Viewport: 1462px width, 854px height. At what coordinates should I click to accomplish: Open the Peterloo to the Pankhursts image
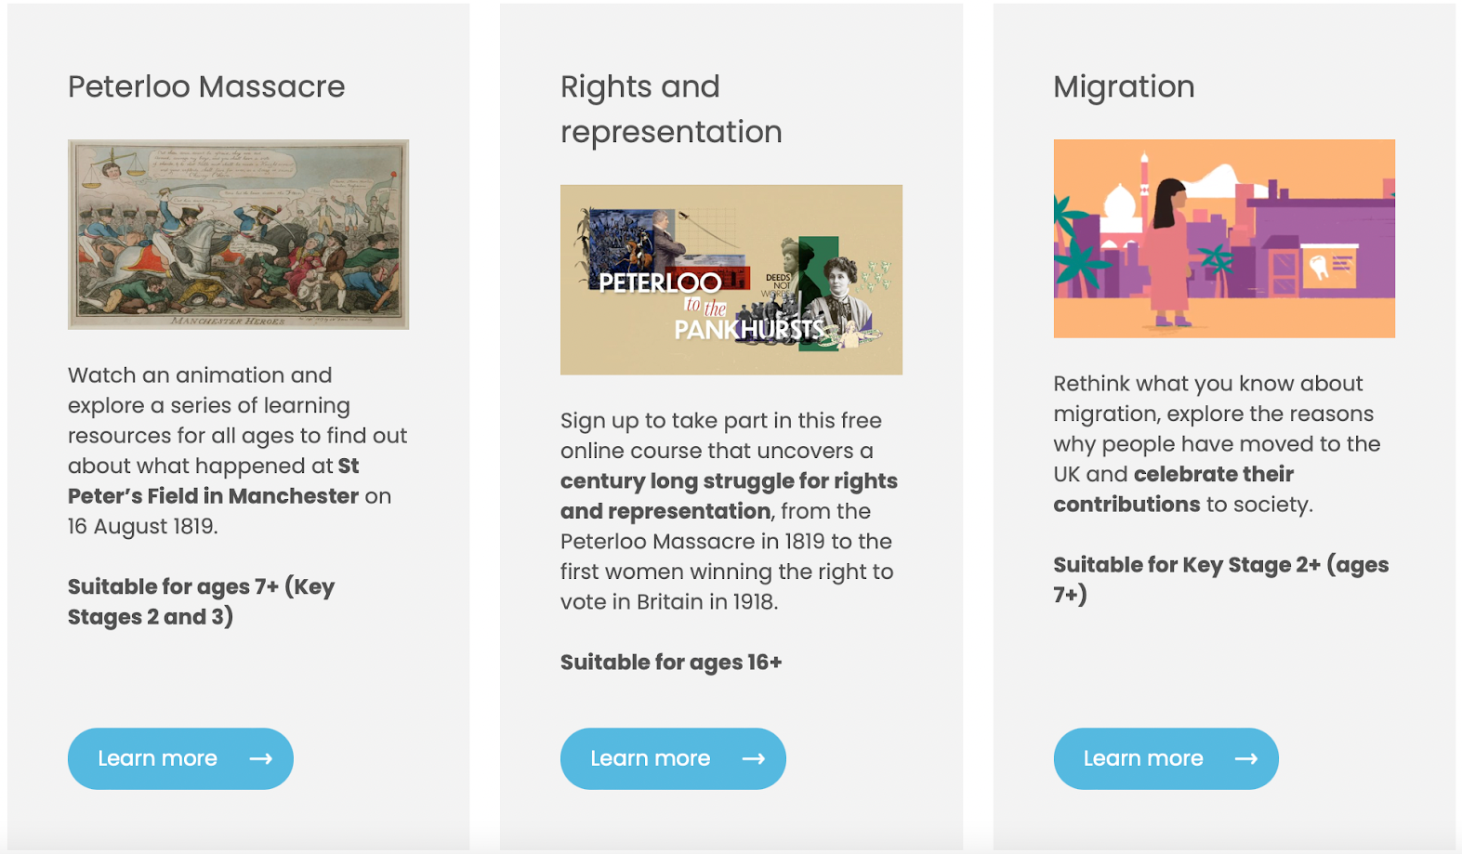tap(731, 280)
